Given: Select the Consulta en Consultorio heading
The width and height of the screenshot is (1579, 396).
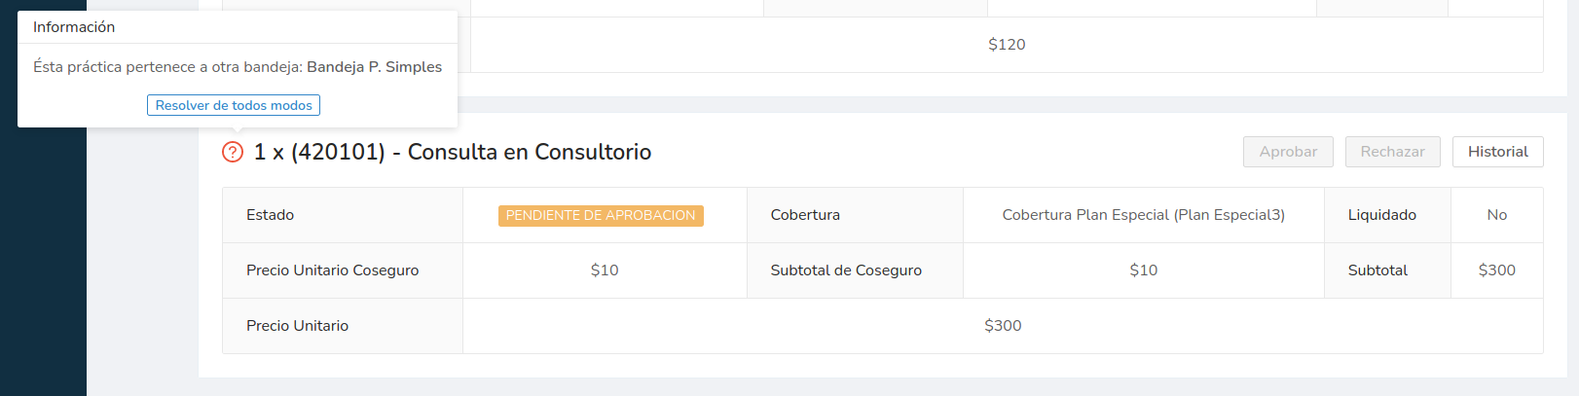Looking at the screenshot, I should (453, 152).
